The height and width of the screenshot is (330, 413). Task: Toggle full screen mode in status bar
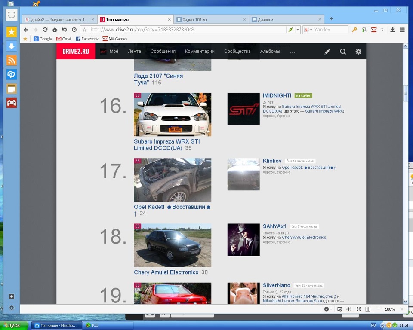[x=359, y=309]
